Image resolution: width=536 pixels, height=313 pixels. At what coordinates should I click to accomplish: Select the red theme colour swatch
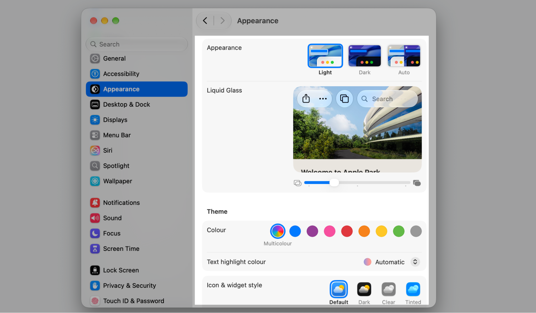click(347, 231)
